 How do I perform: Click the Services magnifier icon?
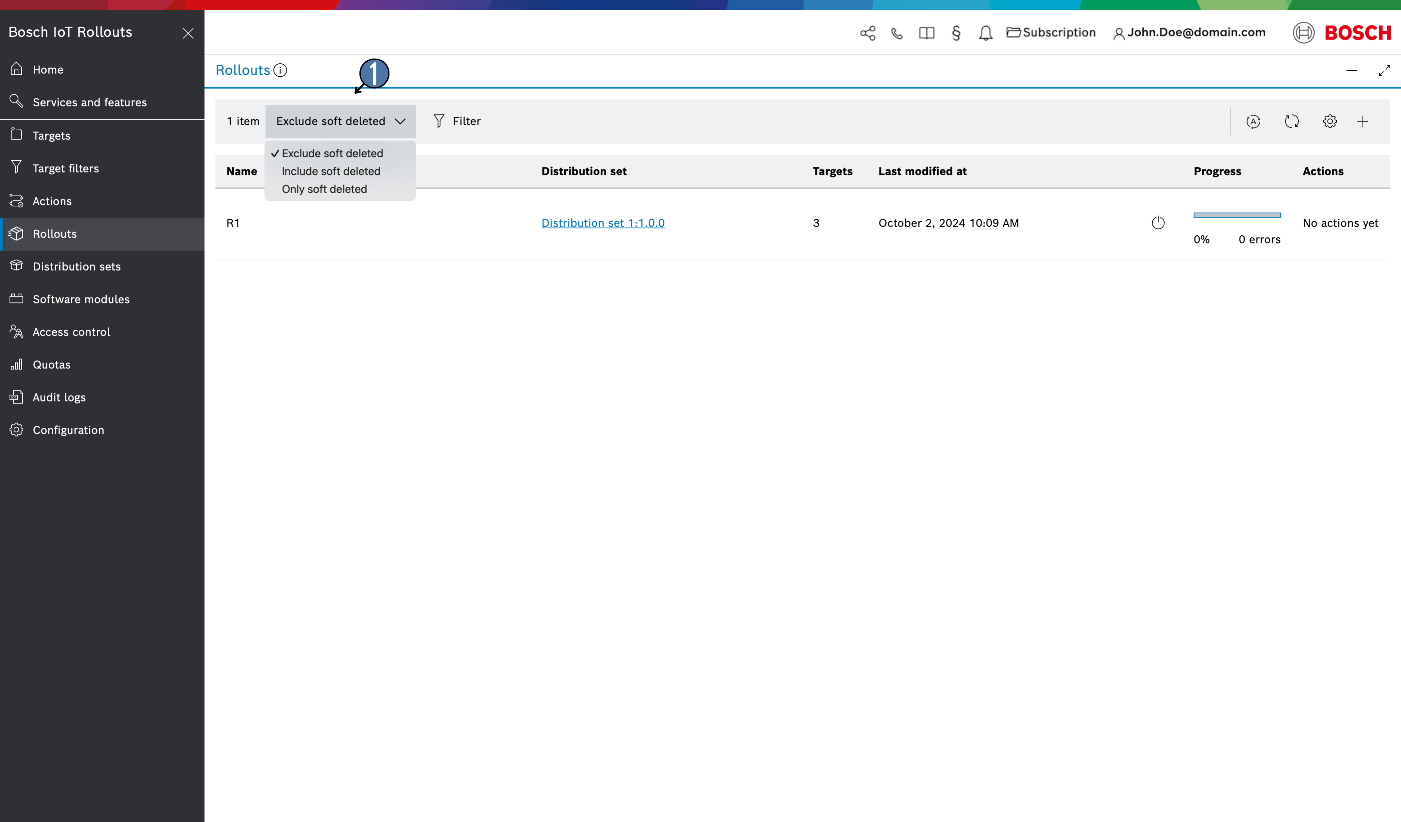[x=17, y=101]
